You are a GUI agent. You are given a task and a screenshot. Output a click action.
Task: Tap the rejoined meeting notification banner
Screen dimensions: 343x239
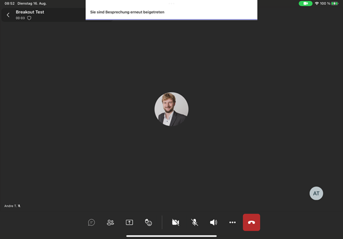coord(171,12)
